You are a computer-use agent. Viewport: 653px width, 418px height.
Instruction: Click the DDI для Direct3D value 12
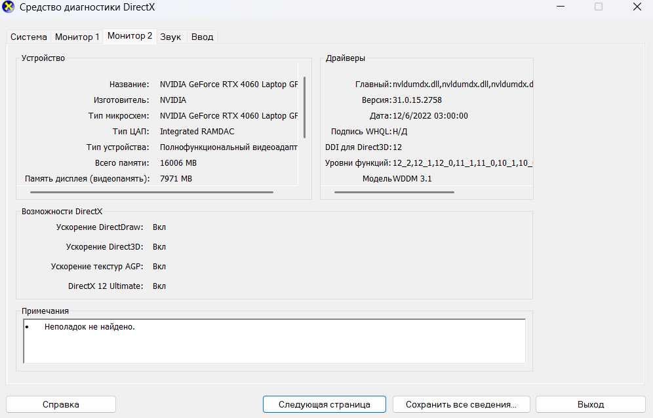397,147
